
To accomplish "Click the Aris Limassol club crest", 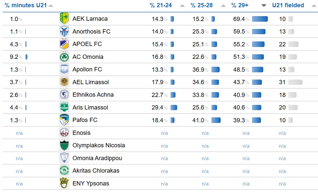I will click(x=64, y=108).
